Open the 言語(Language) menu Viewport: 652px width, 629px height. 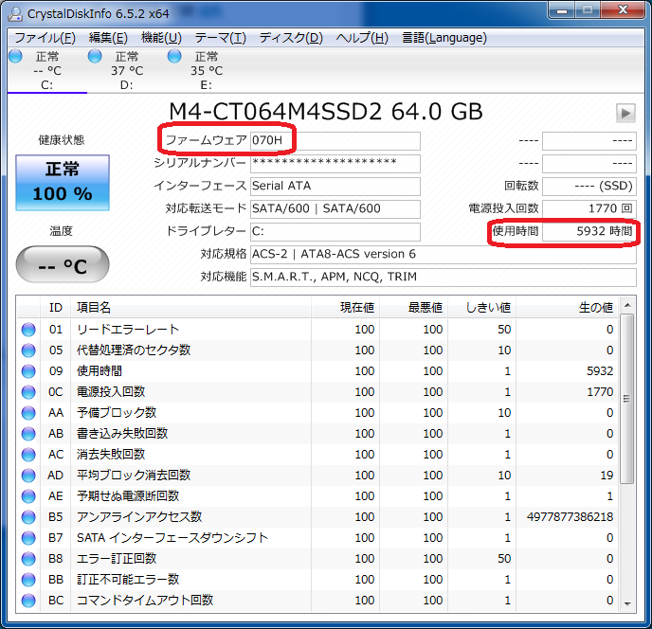point(444,38)
